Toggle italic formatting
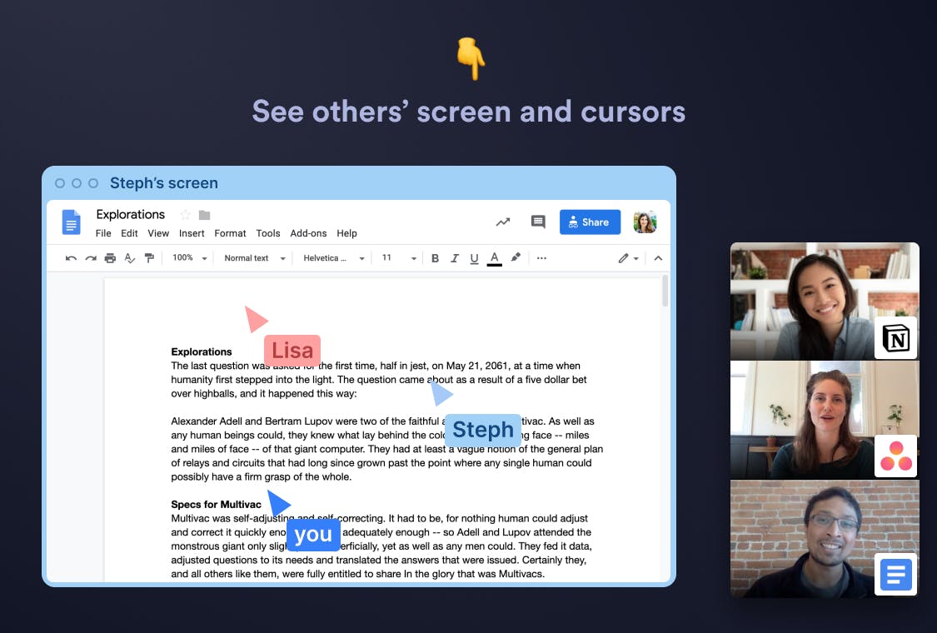 click(x=454, y=258)
